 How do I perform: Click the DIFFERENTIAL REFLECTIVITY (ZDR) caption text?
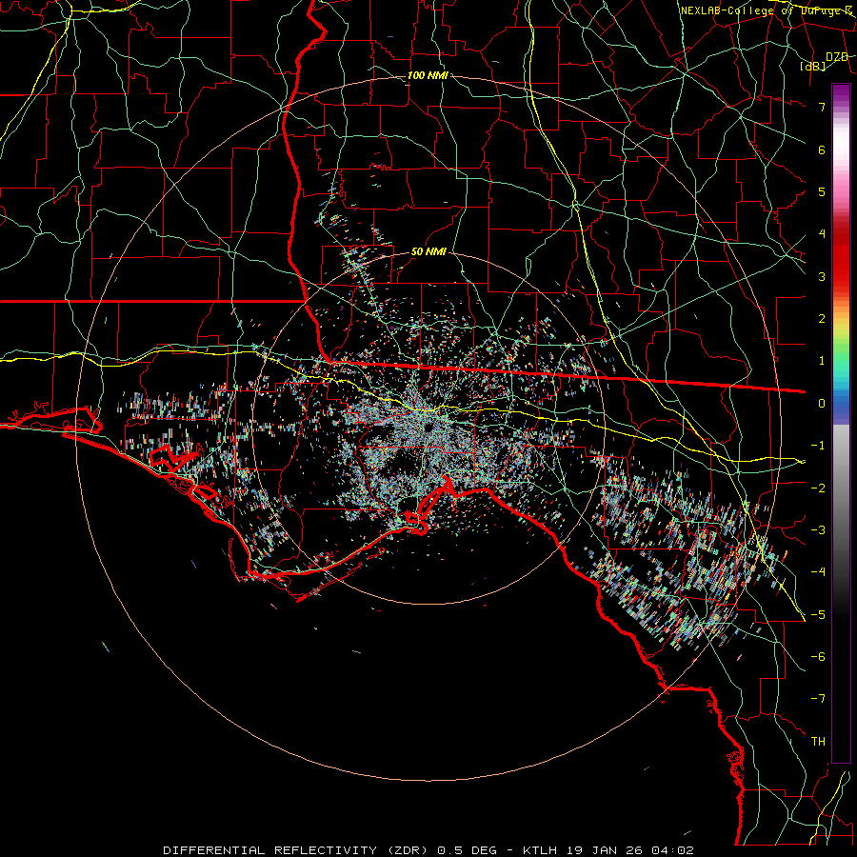pyautogui.click(x=297, y=850)
